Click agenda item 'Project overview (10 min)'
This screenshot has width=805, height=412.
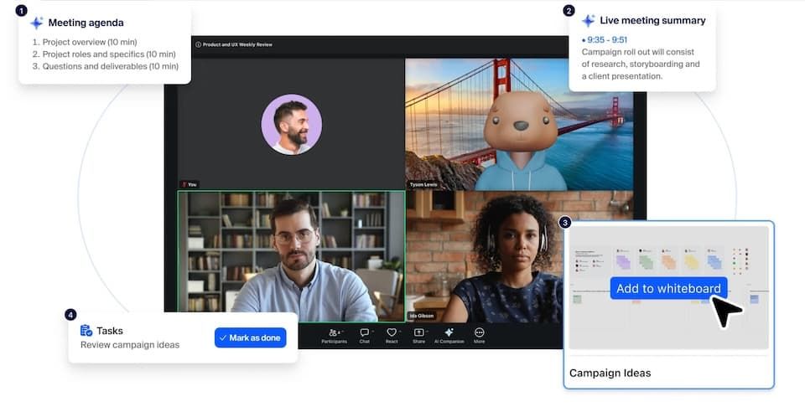[90, 42]
